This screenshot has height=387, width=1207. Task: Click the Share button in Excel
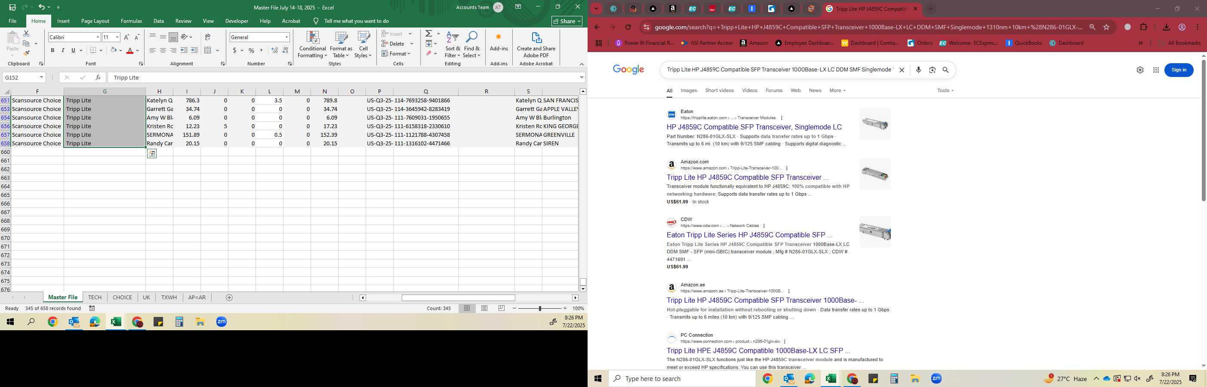click(567, 21)
